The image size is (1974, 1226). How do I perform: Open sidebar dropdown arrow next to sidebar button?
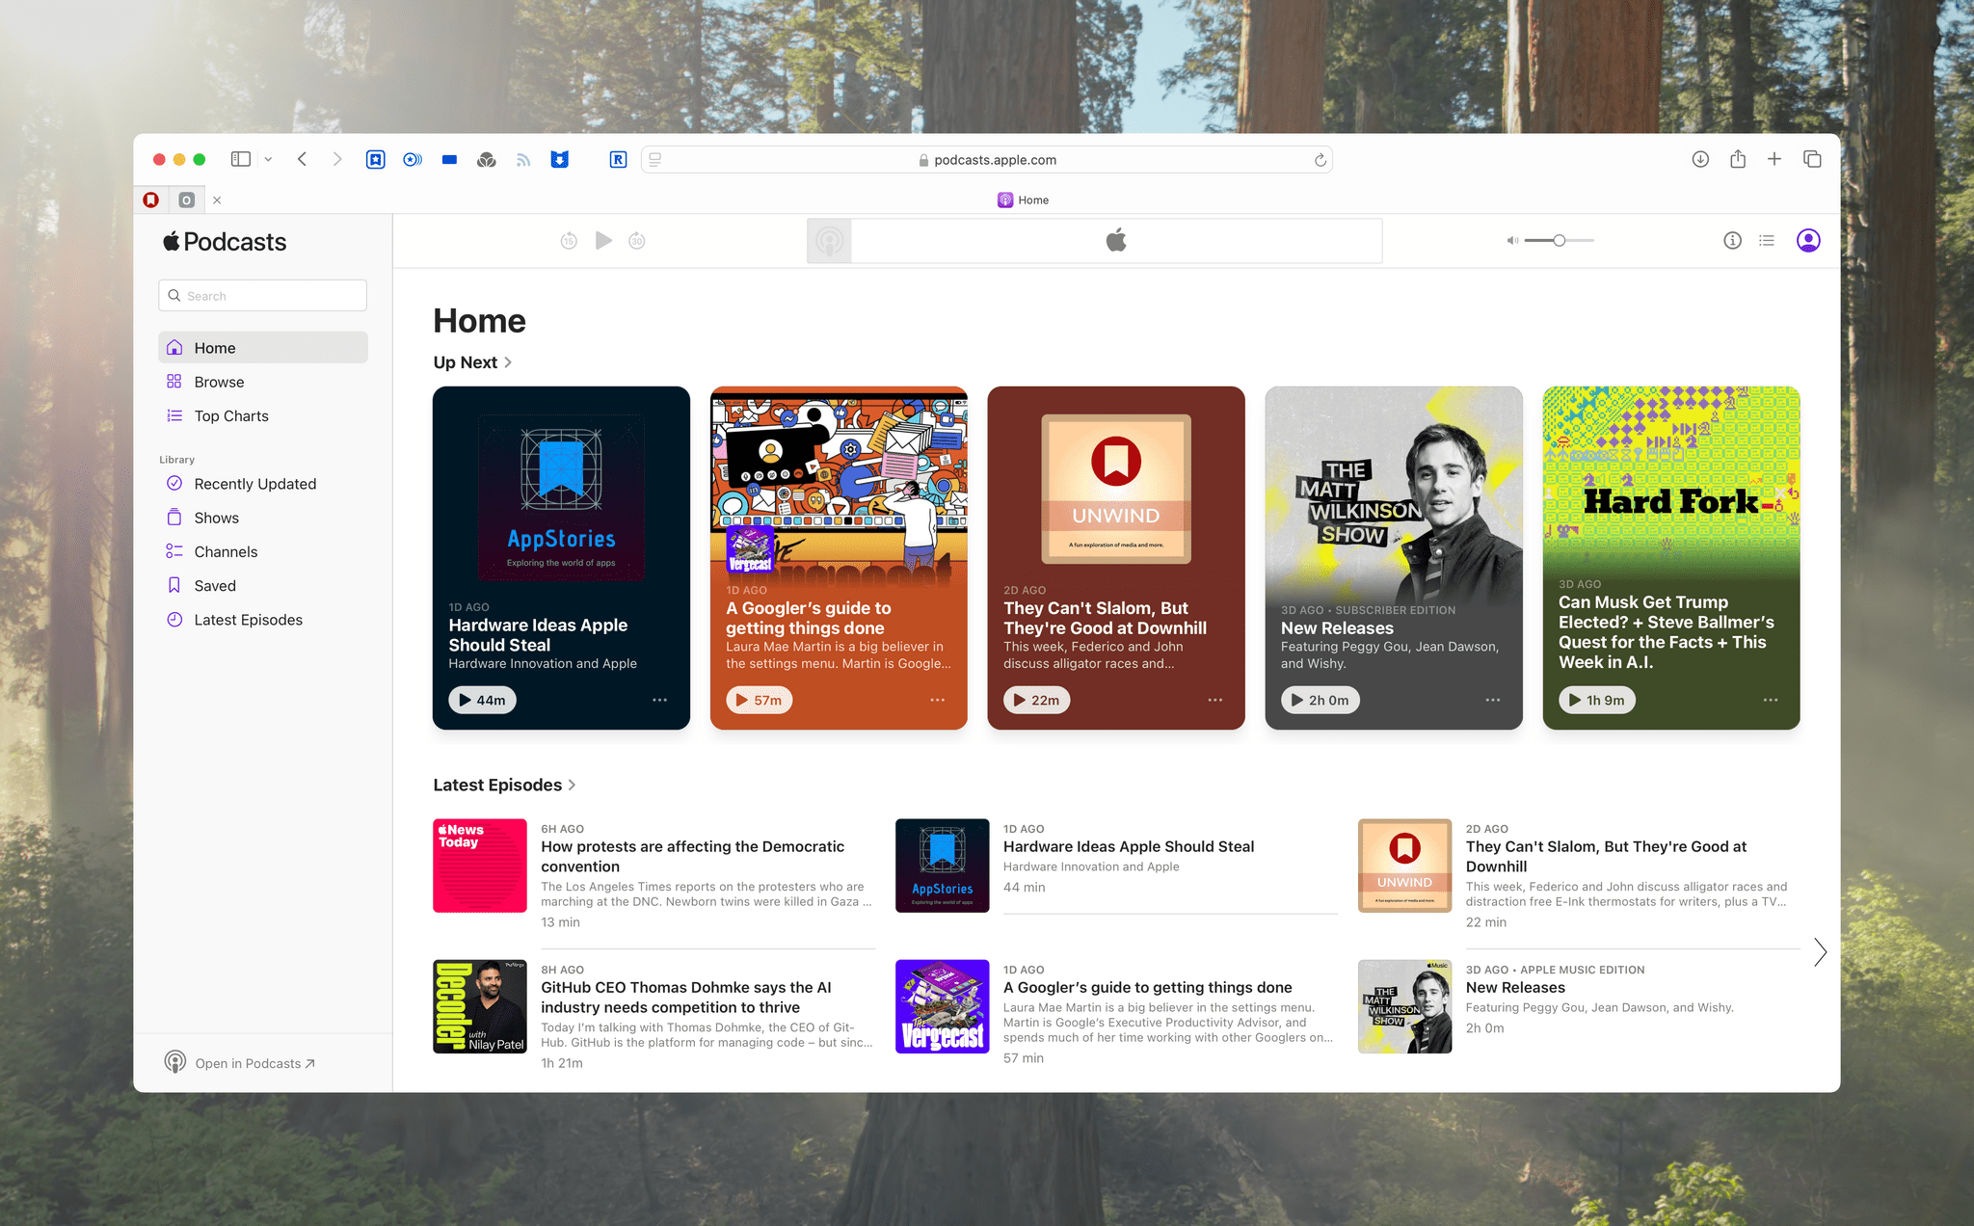click(x=269, y=160)
